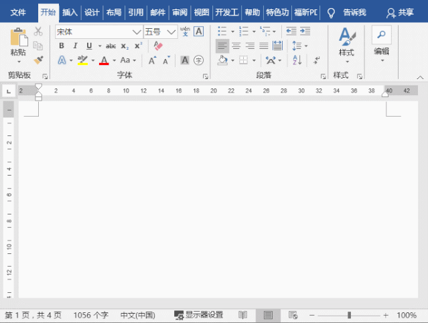
Task: Toggle Bold formatting
Action: pos(62,46)
